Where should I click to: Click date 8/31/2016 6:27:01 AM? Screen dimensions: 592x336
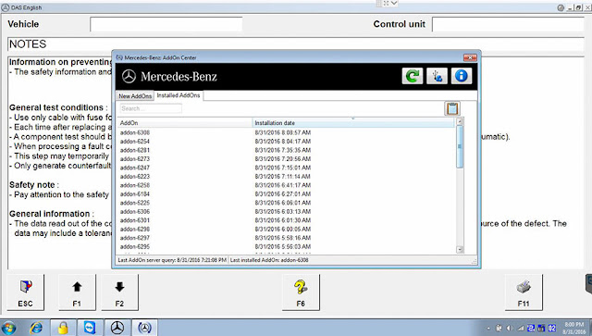pos(283,193)
